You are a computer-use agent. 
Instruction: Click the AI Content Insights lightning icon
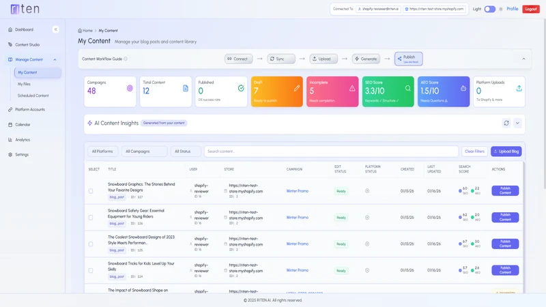pos(90,123)
